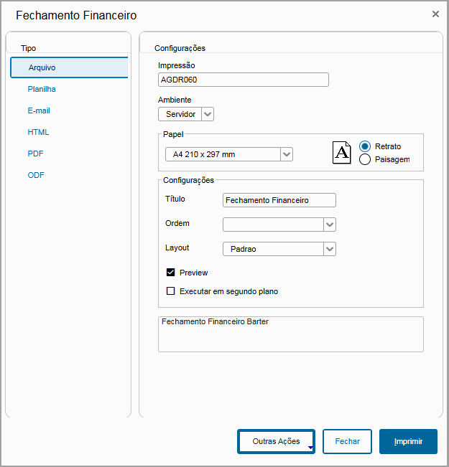Enable Executar em segundo plano
Screen dimensions: 449x467
(x=171, y=291)
